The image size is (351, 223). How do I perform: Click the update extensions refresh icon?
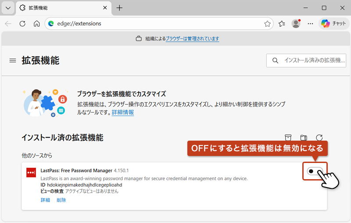coord(319,138)
